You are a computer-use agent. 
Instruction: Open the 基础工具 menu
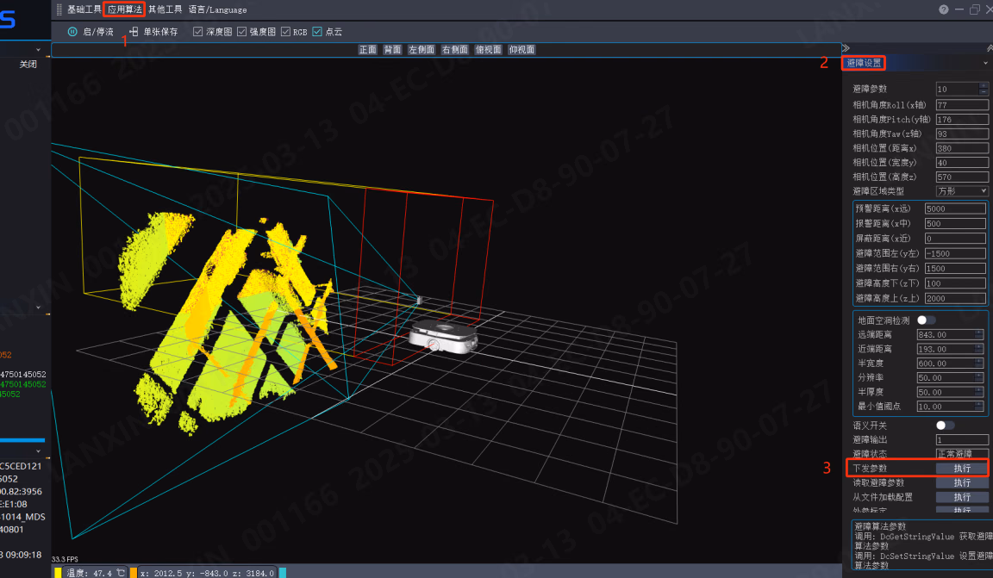(84, 9)
